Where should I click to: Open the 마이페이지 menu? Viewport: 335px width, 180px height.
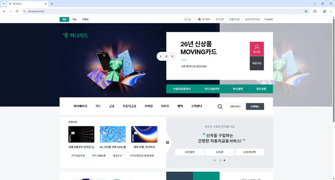click(80, 106)
